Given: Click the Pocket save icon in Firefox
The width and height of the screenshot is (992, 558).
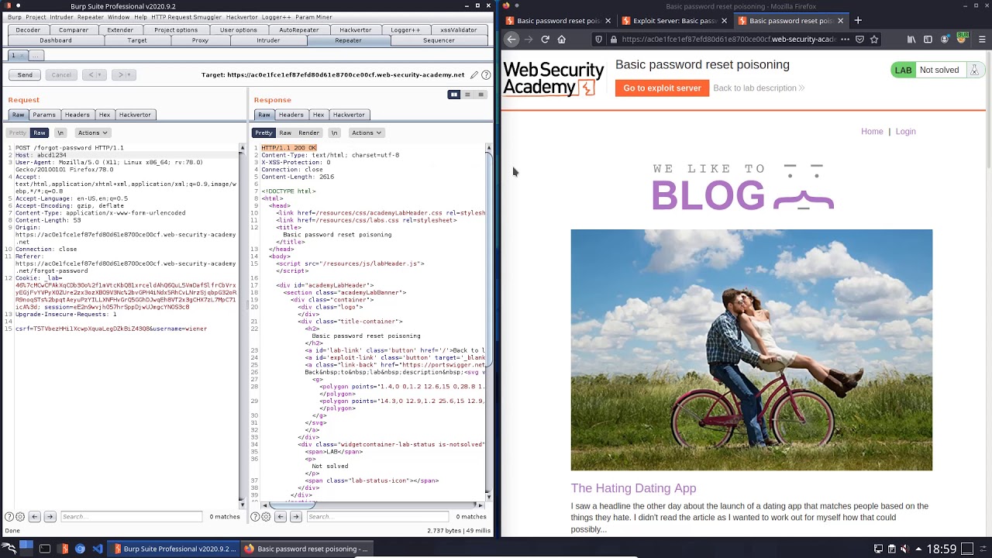Looking at the screenshot, I should (x=859, y=40).
